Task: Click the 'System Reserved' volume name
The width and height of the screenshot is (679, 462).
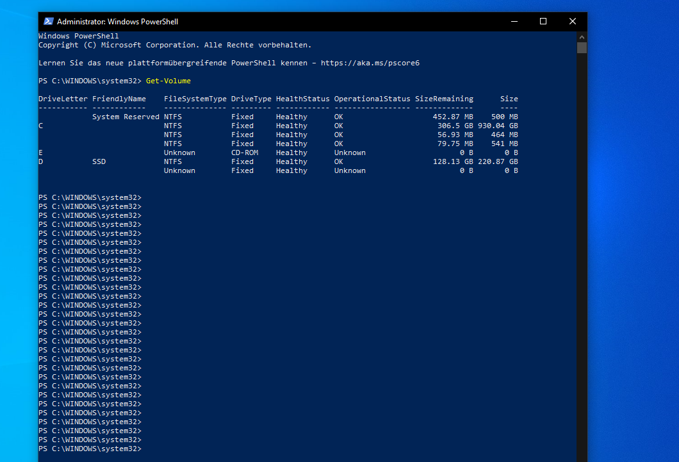Action: click(126, 117)
